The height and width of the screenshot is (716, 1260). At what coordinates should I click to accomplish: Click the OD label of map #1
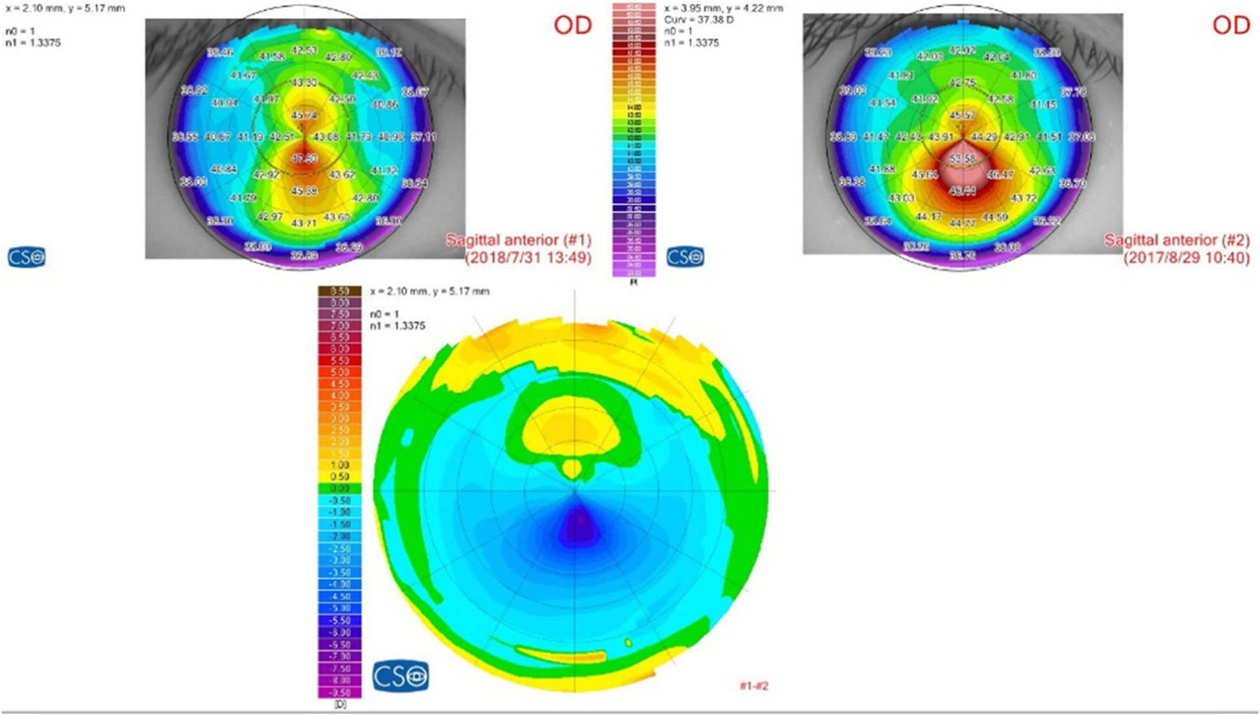tap(572, 25)
